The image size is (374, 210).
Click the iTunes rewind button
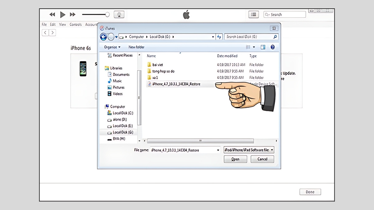point(52,14)
